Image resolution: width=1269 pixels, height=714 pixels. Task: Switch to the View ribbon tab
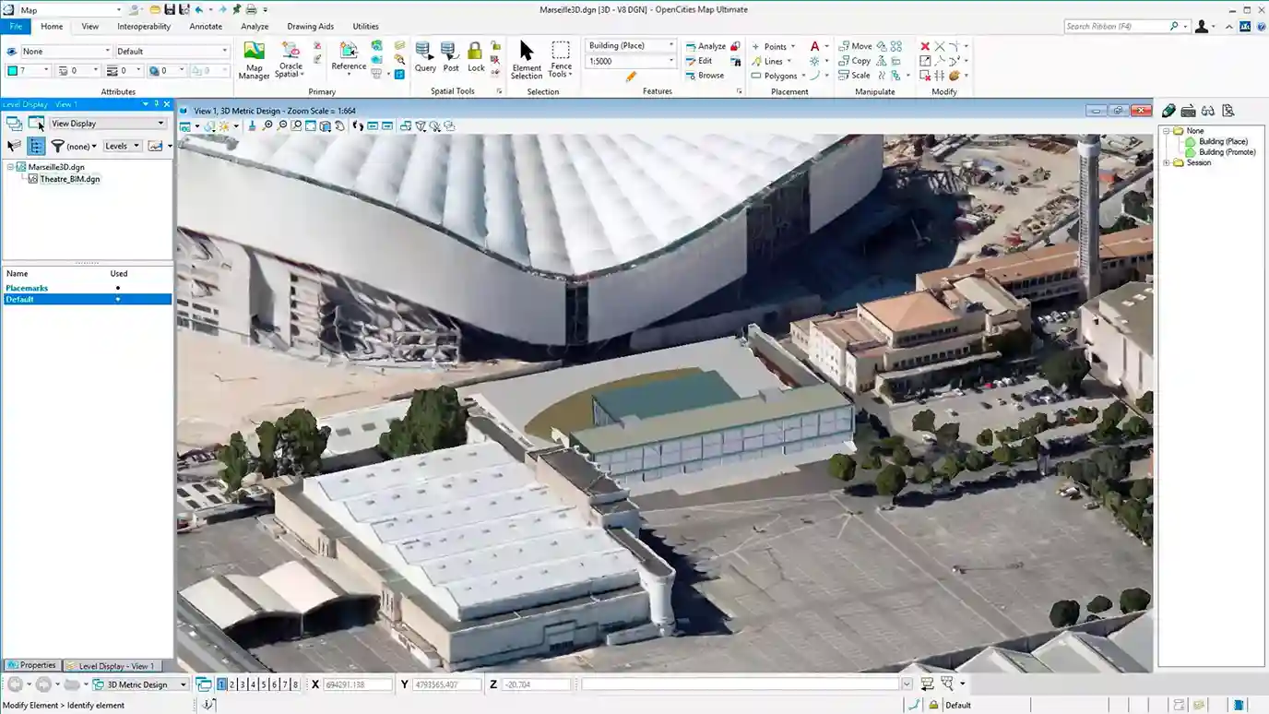tap(89, 26)
